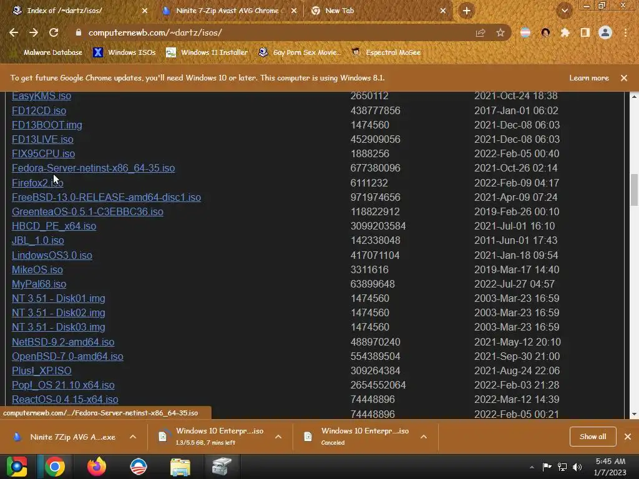Screen dimensions: 639x479
Task: Download FD13BOOT.img
Action: [x=47, y=125]
